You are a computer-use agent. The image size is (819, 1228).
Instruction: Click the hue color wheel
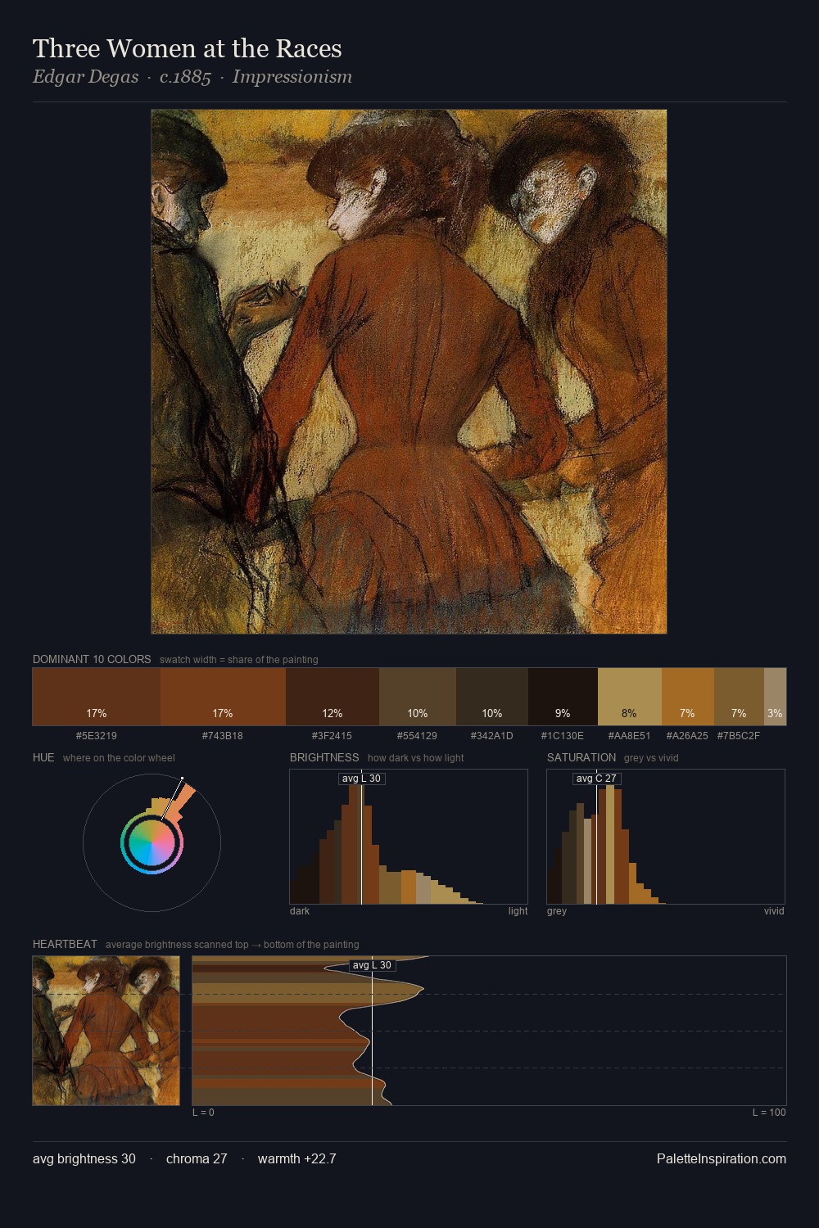tap(152, 842)
